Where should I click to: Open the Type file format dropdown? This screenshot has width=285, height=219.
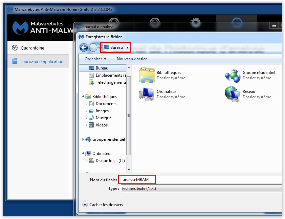tap(201, 188)
